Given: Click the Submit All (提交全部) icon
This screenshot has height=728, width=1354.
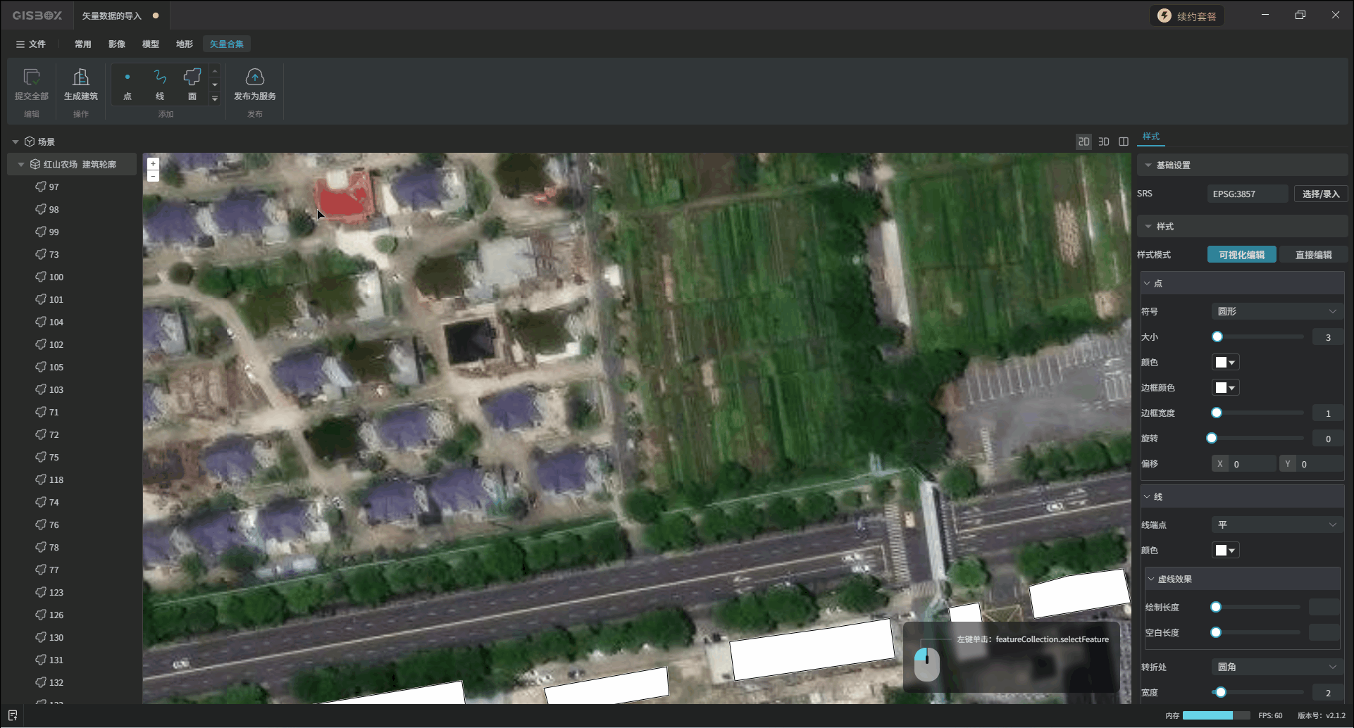Looking at the screenshot, I should (x=32, y=77).
